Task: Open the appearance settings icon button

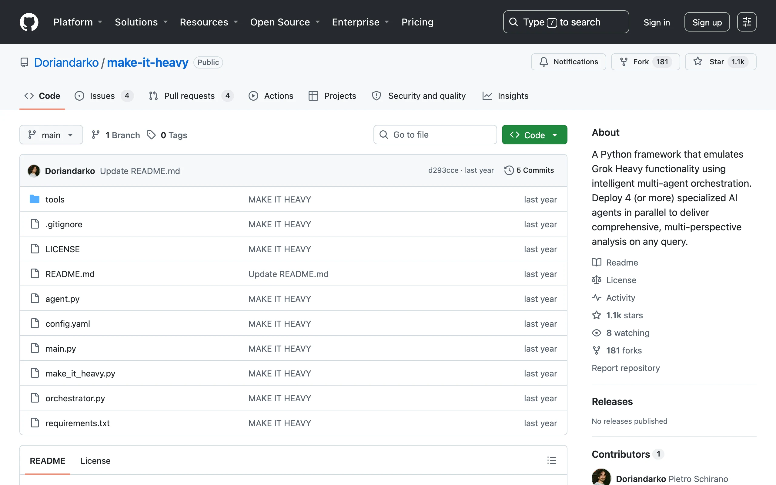Action: (747, 22)
